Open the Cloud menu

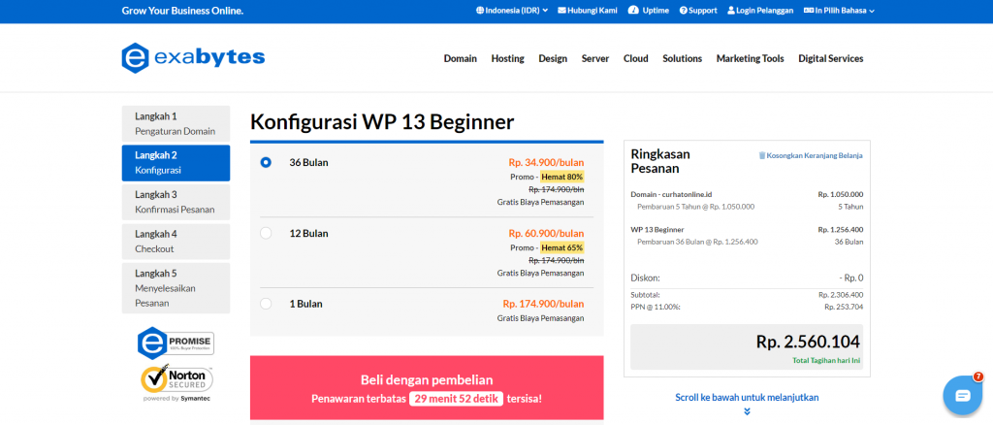636,58
